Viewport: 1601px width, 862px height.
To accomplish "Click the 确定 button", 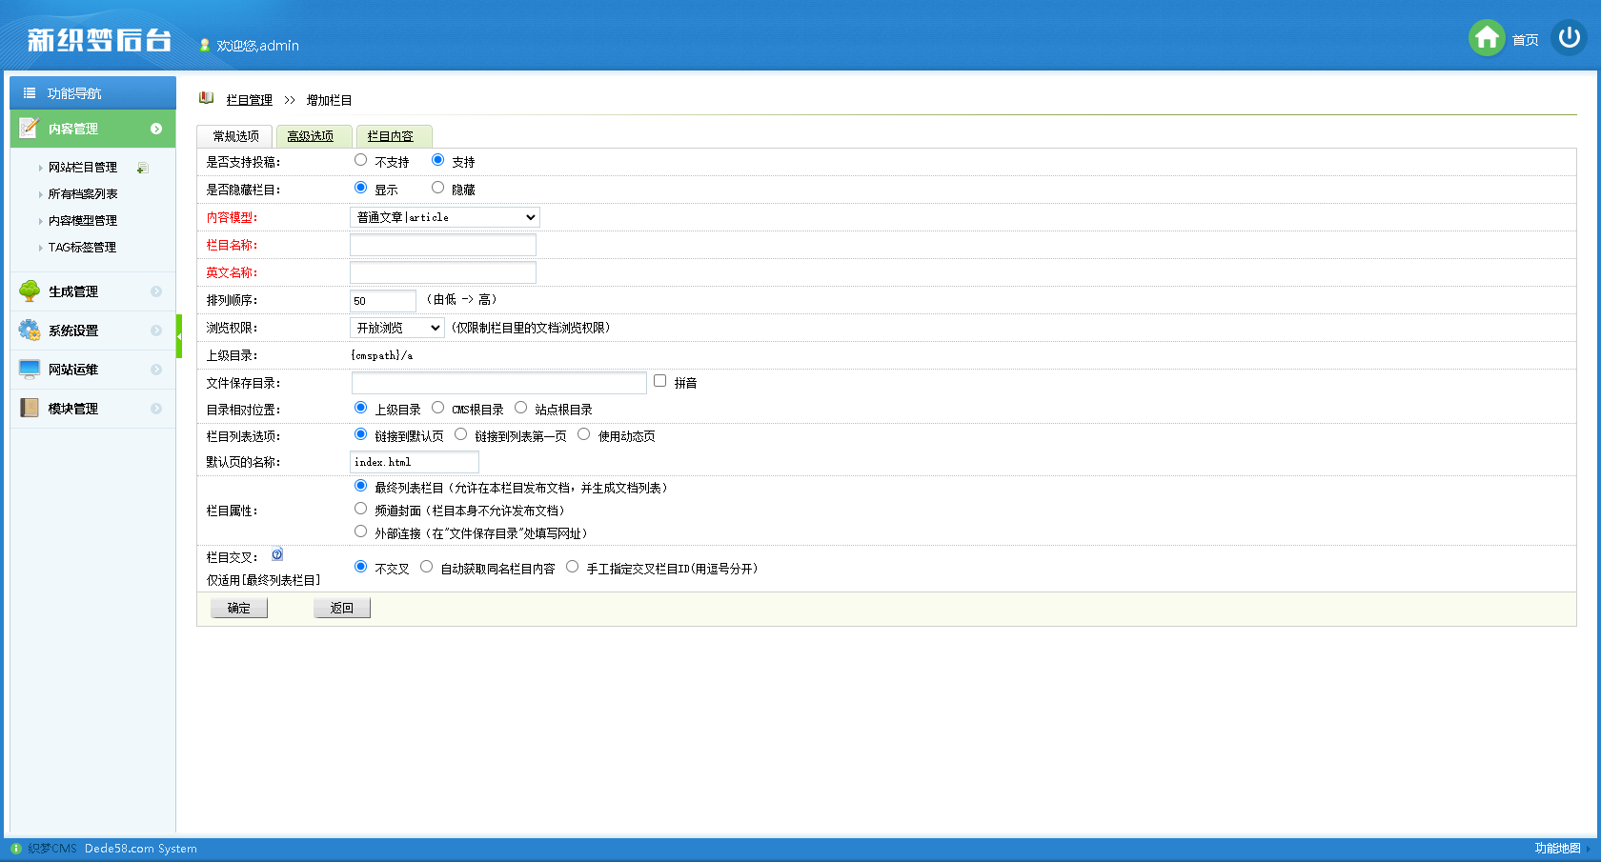I will click(239, 608).
